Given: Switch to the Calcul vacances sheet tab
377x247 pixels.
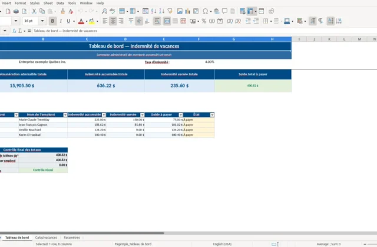Looking at the screenshot, I should (46, 238).
